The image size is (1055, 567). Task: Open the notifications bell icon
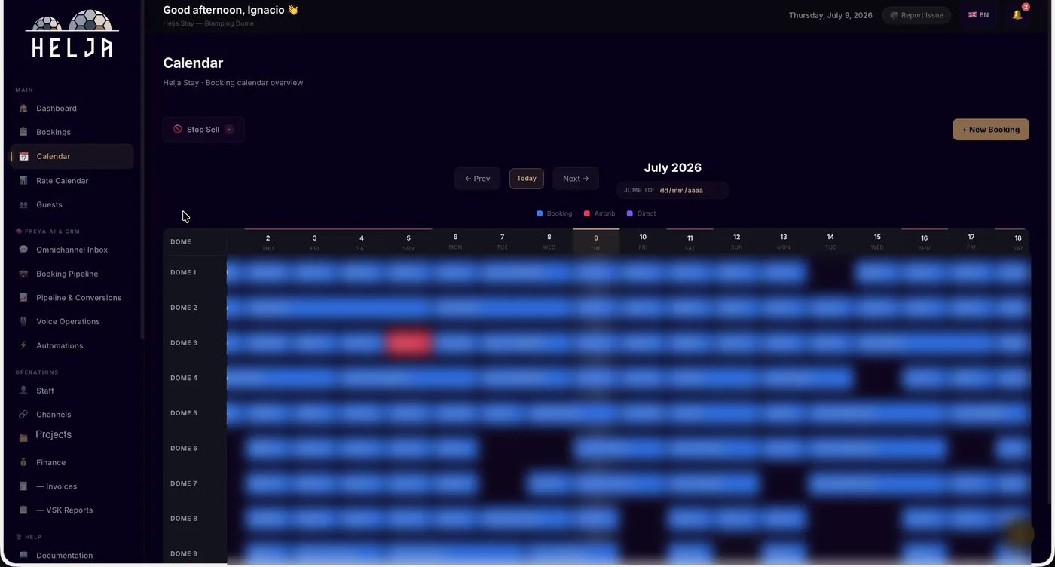[x=1017, y=15]
